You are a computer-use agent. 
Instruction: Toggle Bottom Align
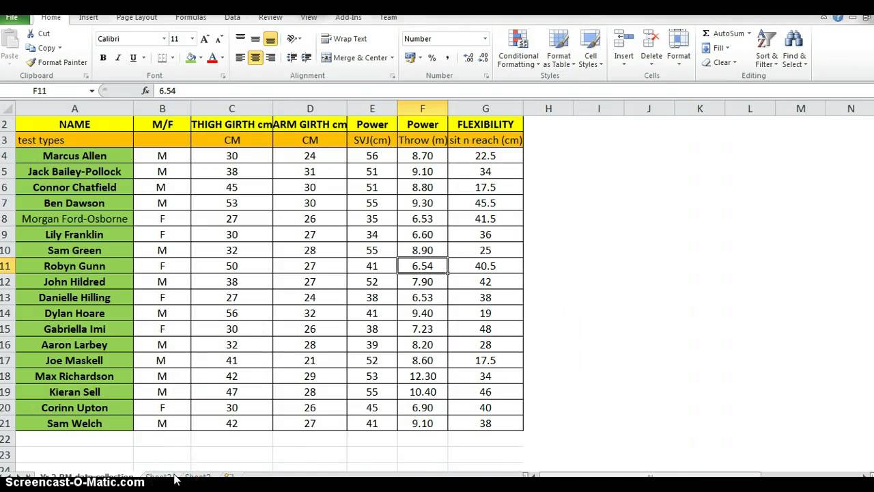pyautogui.click(x=270, y=39)
